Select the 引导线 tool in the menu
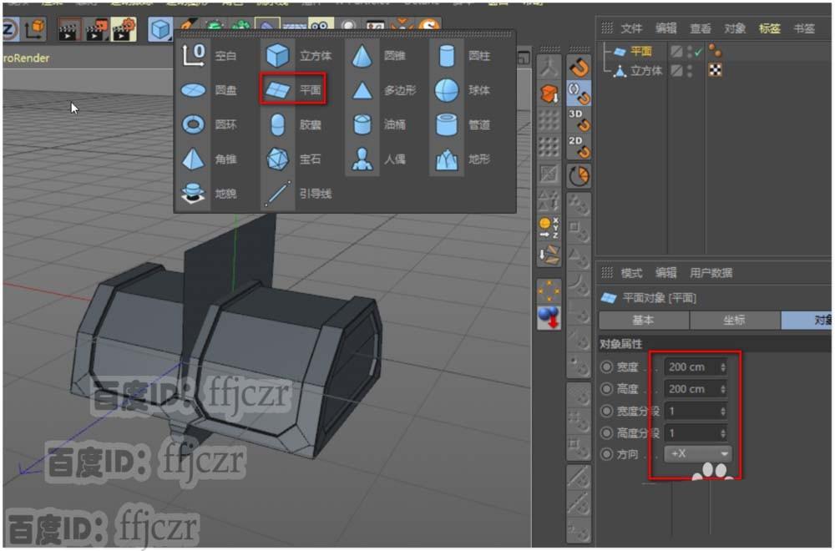Screen dimensions: 835x551 [x=278, y=193]
